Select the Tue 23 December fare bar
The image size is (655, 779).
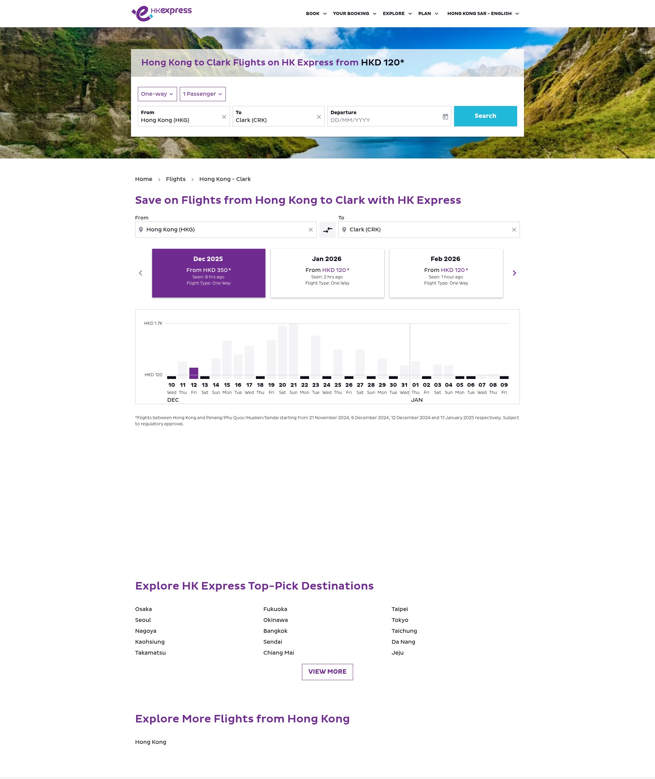(316, 357)
